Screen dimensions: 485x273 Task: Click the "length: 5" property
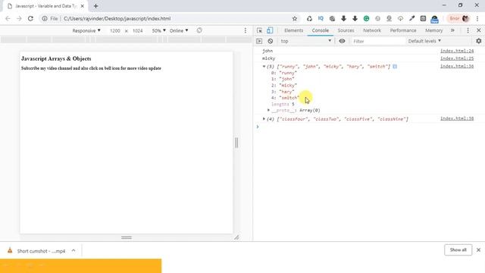pyautogui.click(x=283, y=104)
